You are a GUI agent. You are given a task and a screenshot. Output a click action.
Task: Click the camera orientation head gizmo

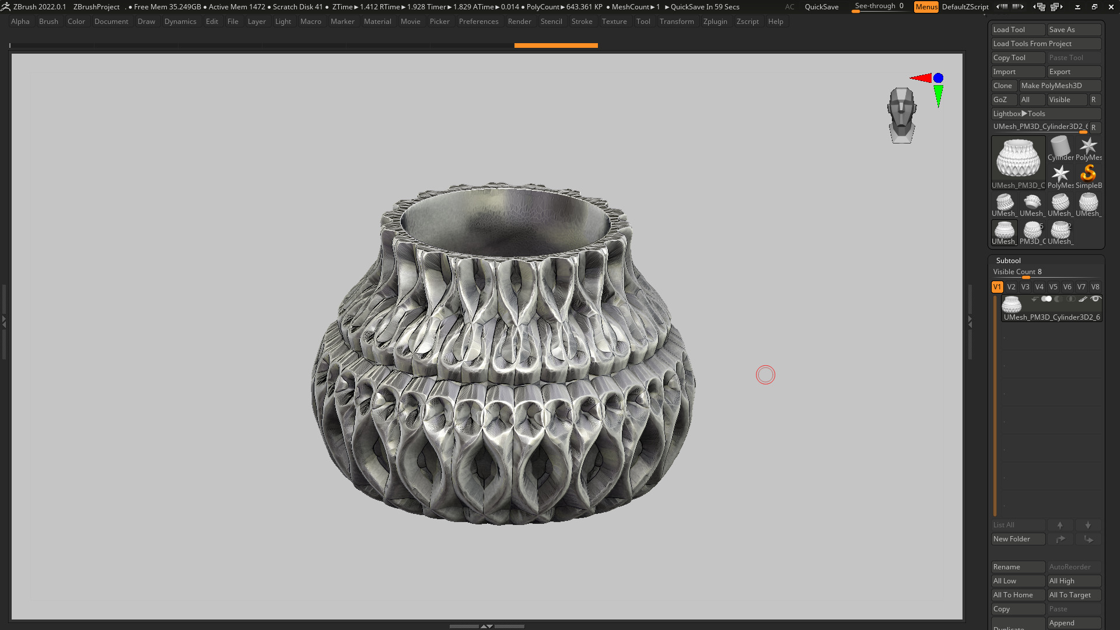(902, 115)
